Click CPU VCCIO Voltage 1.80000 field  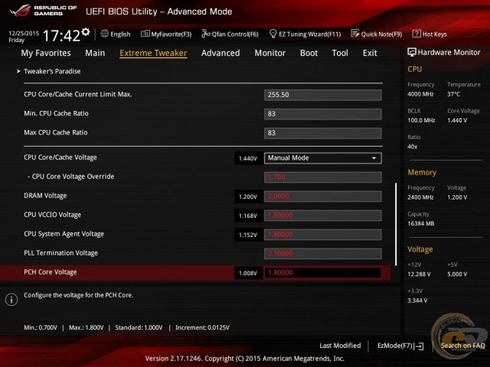click(x=323, y=216)
